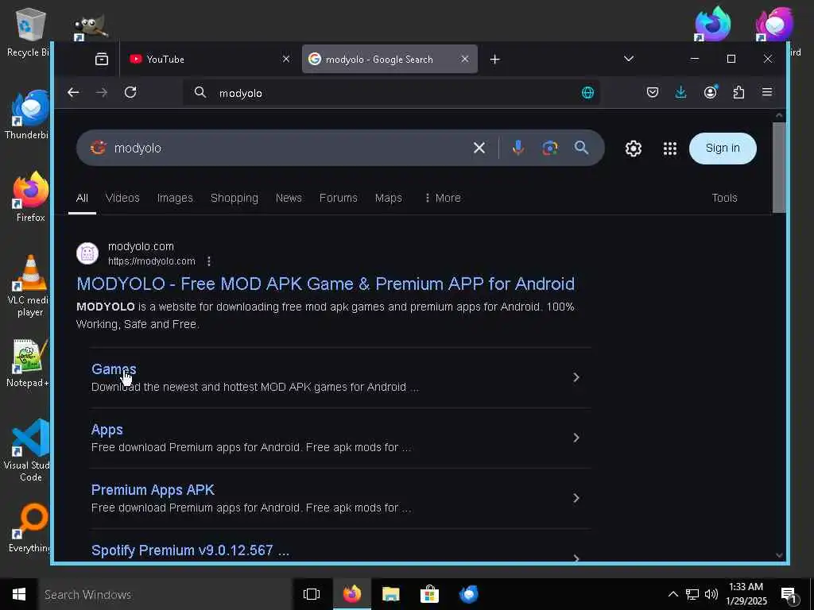Switch to the Maps results tab

[388, 198]
